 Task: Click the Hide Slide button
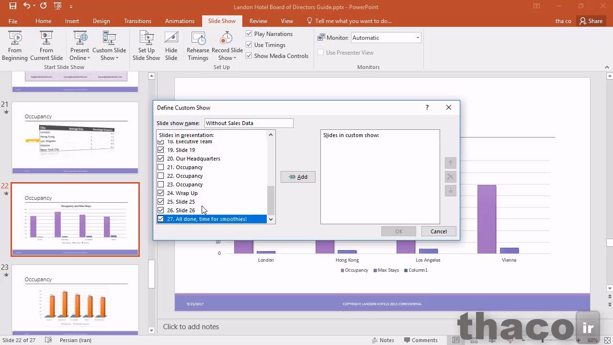pos(171,46)
